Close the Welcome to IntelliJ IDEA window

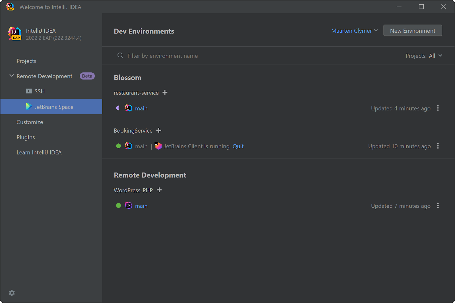(x=443, y=7)
